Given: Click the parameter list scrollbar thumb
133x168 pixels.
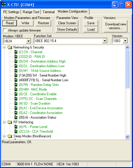Looking at the screenshot, I should pyautogui.click(x=127, y=69).
